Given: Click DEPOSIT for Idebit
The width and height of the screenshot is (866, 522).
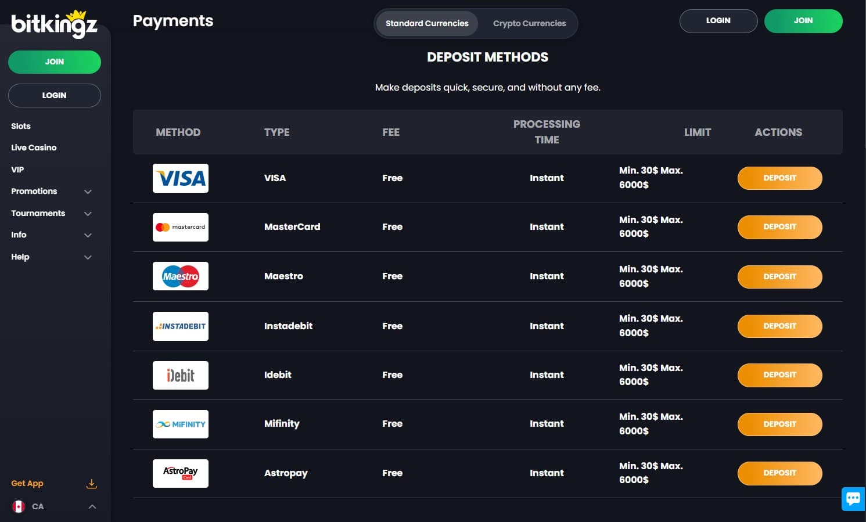Looking at the screenshot, I should coord(780,375).
